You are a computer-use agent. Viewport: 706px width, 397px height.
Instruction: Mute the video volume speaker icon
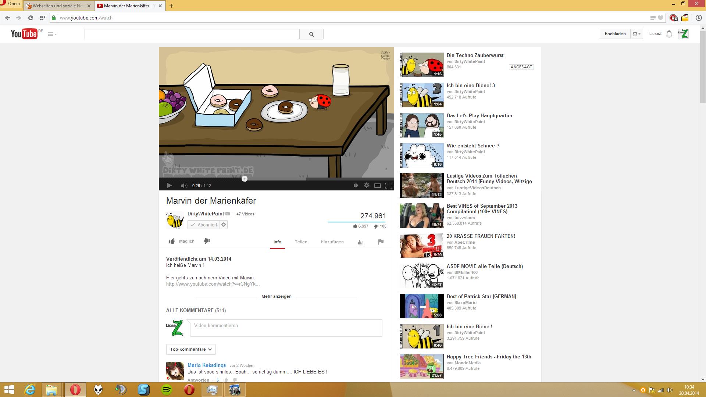pos(184,186)
